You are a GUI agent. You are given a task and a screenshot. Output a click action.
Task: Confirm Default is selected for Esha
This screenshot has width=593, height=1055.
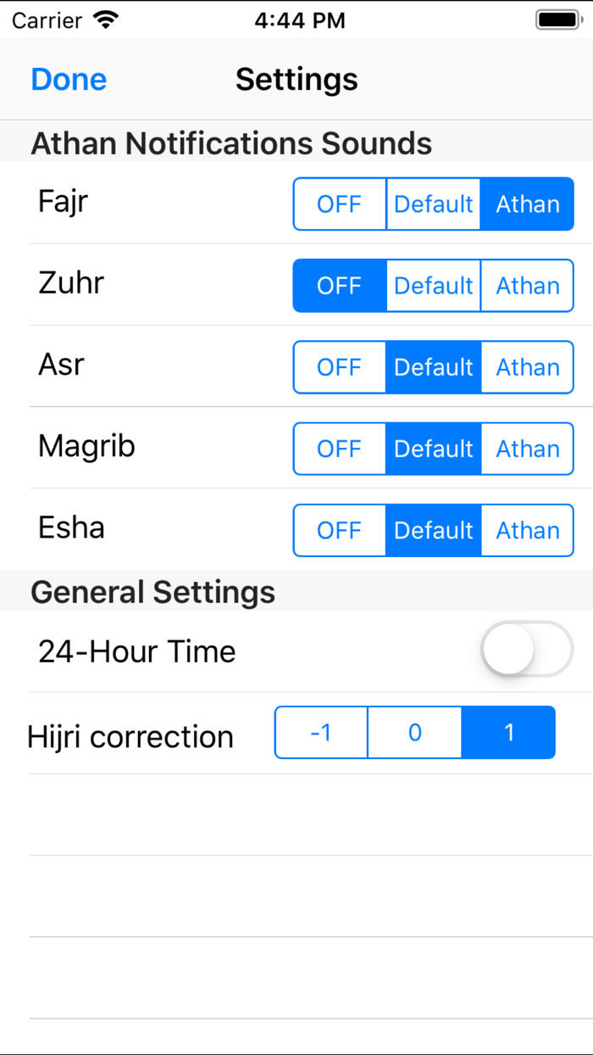(x=433, y=530)
